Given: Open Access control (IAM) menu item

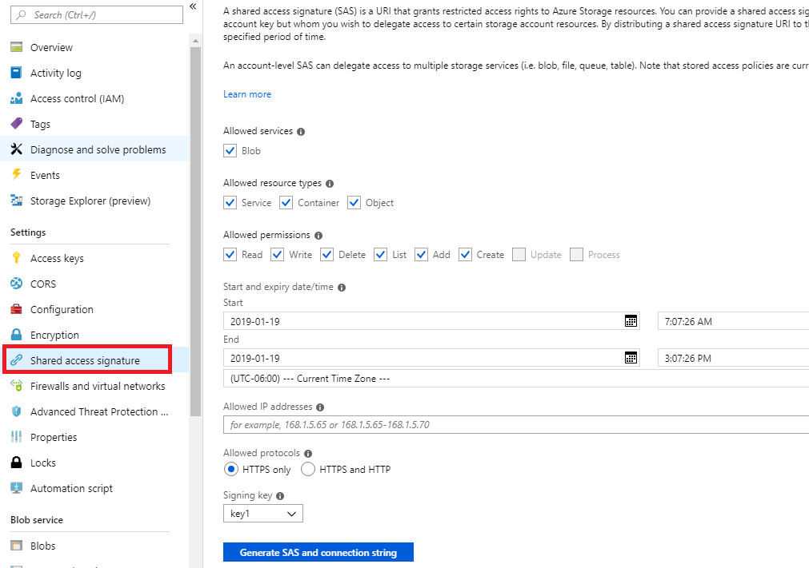Looking at the screenshot, I should point(94,98).
